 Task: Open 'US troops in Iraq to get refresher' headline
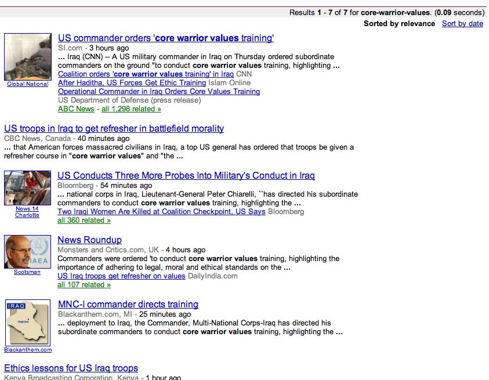click(x=114, y=129)
